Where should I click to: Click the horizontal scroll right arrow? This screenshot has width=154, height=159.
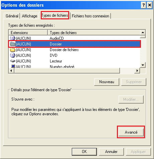[137, 70]
